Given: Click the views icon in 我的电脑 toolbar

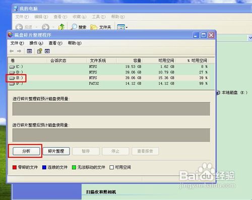Looking at the screenshot, I should tap(121, 27).
